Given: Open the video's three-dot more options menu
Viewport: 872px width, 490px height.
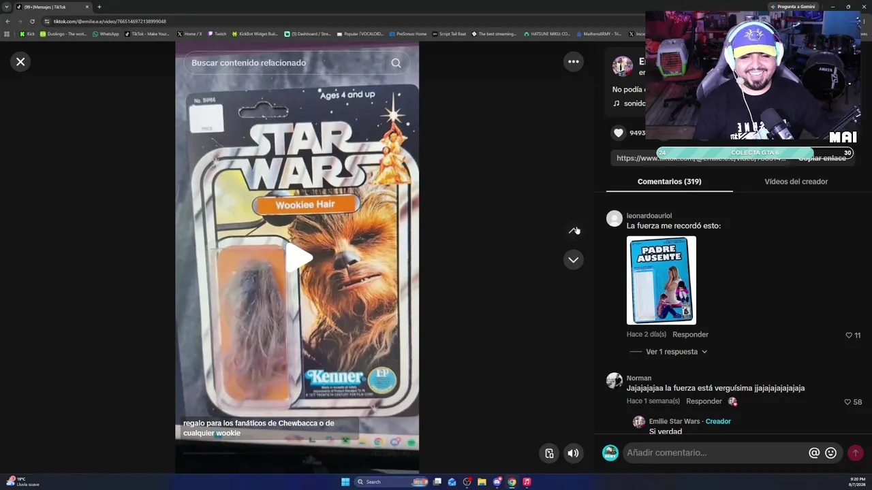Looking at the screenshot, I should point(574,62).
